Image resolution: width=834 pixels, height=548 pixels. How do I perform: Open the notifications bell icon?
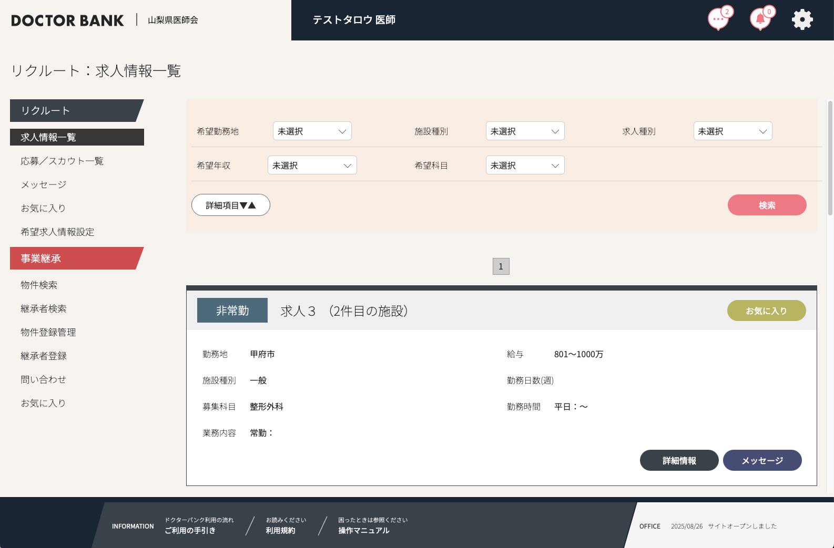pyautogui.click(x=760, y=19)
